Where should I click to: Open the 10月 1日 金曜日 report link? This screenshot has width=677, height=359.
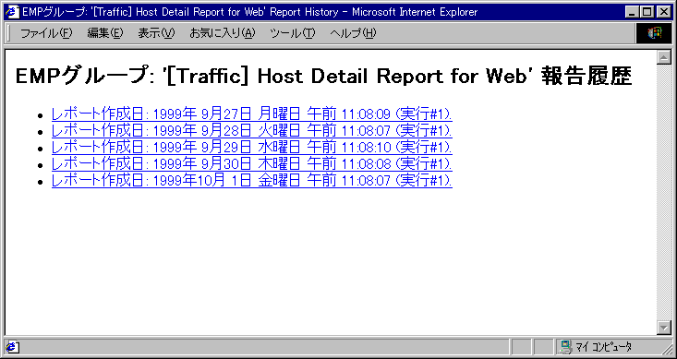[x=252, y=180]
